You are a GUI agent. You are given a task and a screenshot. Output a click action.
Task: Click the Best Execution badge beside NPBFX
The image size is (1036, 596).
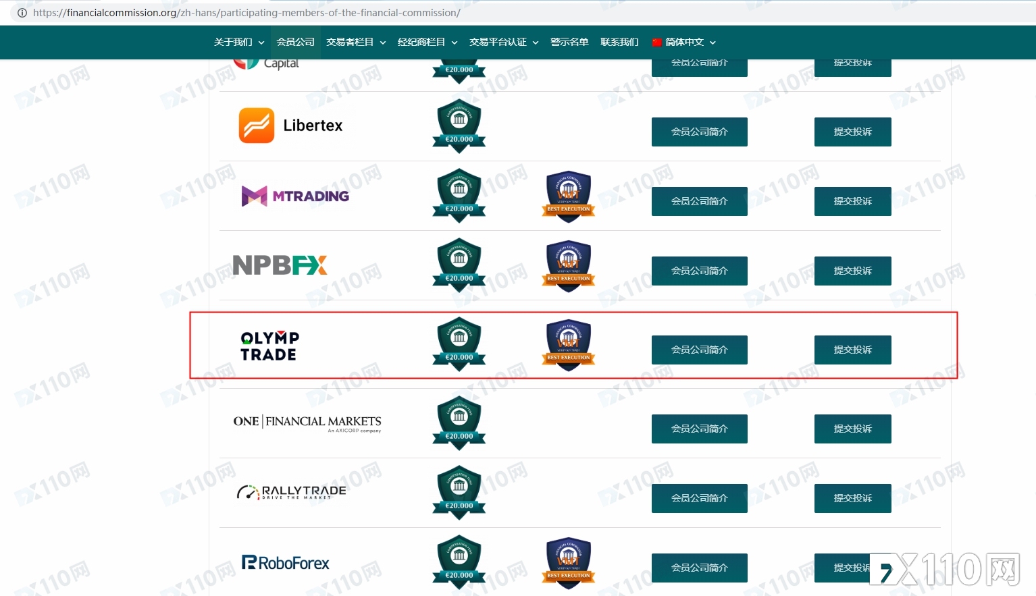click(568, 265)
